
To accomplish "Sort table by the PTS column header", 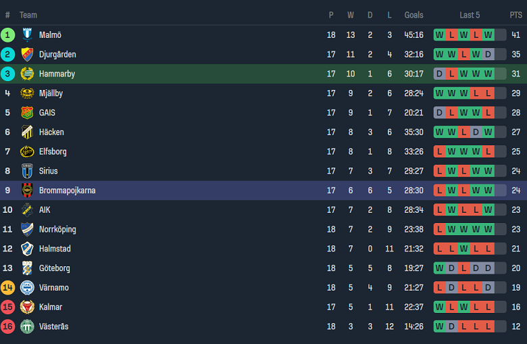I will tap(516, 15).
